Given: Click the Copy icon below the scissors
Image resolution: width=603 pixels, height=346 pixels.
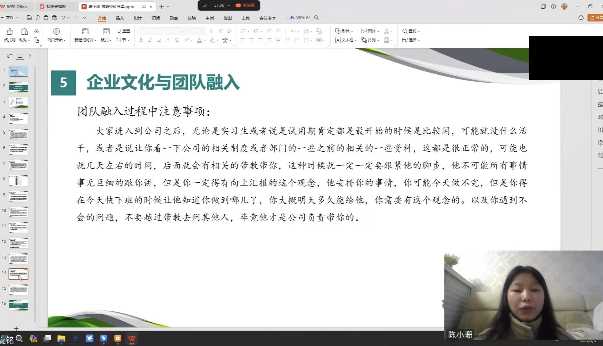Looking at the screenshot, I should tap(36, 40).
